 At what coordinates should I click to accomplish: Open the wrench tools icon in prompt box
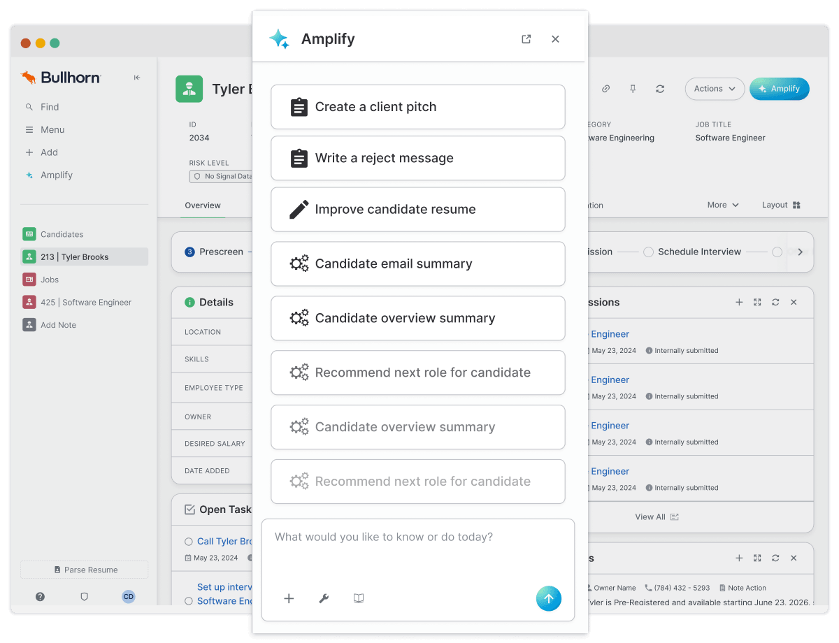[x=324, y=598]
